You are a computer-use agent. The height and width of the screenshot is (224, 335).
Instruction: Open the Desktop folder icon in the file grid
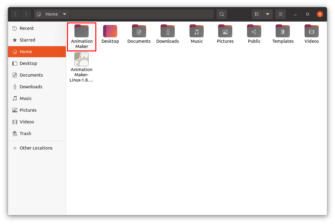pos(110,31)
